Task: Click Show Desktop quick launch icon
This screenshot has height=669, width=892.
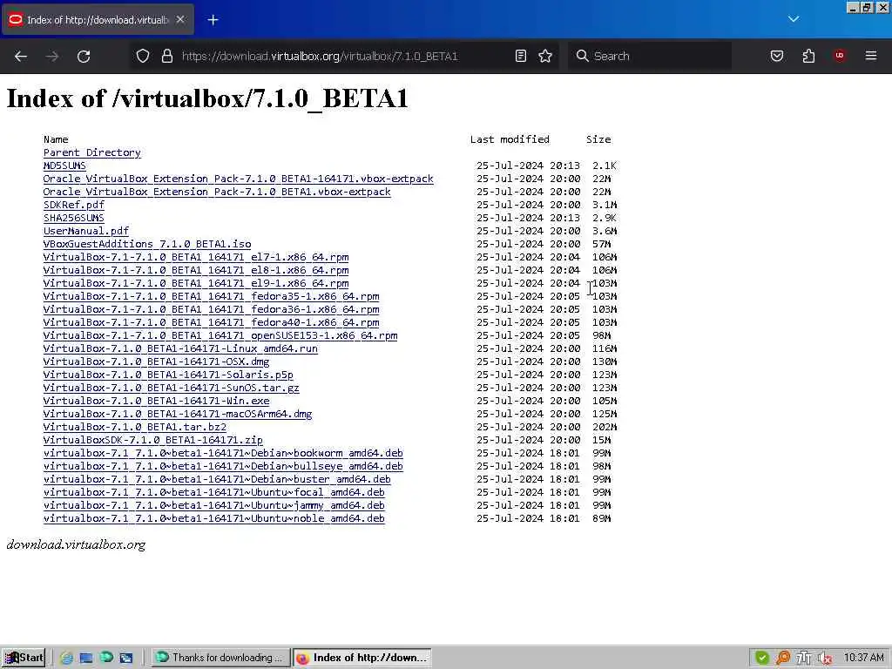Action: click(x=86, y=658)
